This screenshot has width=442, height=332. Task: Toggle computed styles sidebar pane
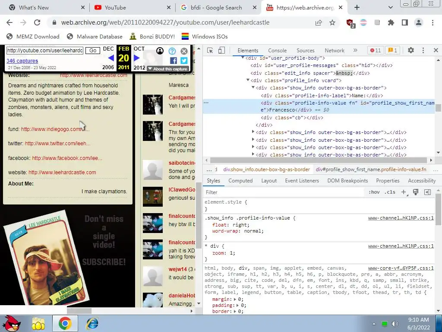click(x=427, y=192)
